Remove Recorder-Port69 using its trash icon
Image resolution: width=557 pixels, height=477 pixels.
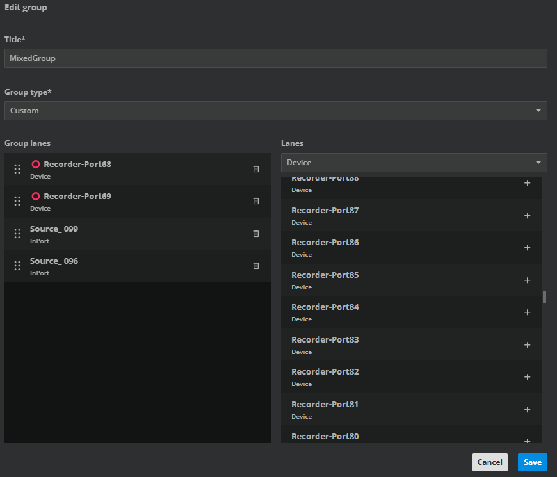click(256, 201)
